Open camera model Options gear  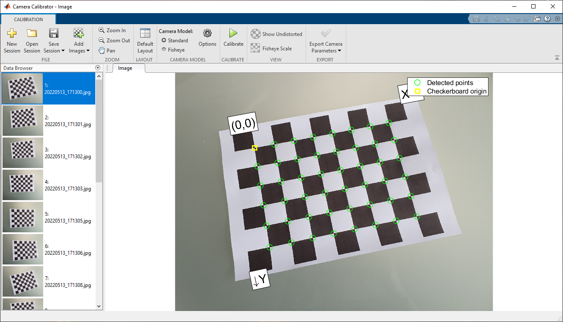tap(207, 34)
